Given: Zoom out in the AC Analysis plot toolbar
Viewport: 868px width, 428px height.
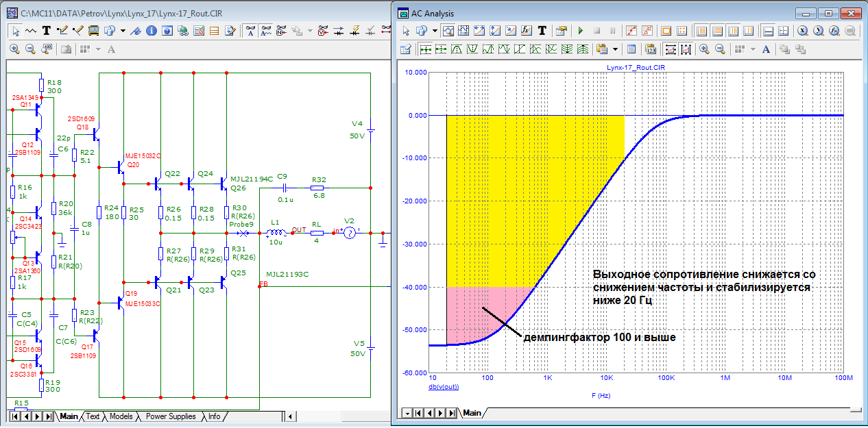Looking at the screenshot, I should point(720,49).
